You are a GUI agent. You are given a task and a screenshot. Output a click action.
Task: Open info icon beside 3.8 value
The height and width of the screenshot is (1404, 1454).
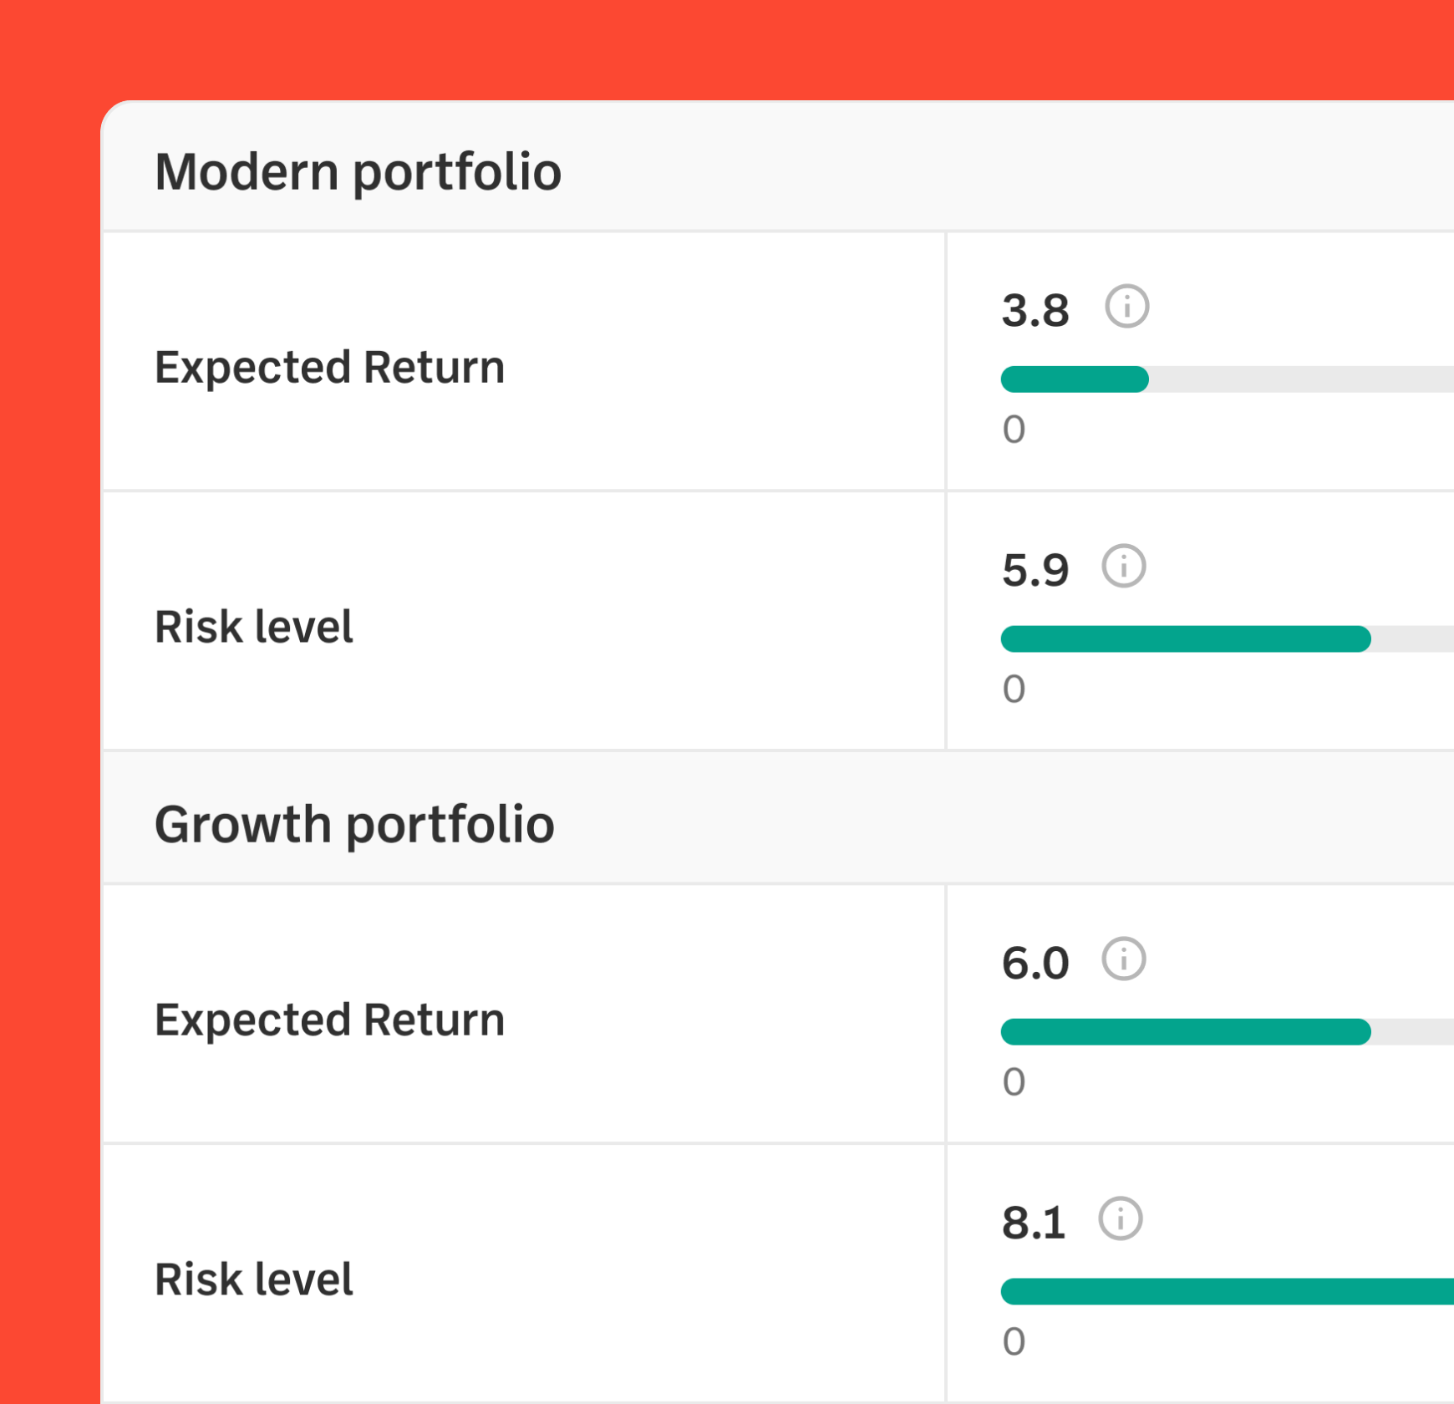pos(1126,307)
